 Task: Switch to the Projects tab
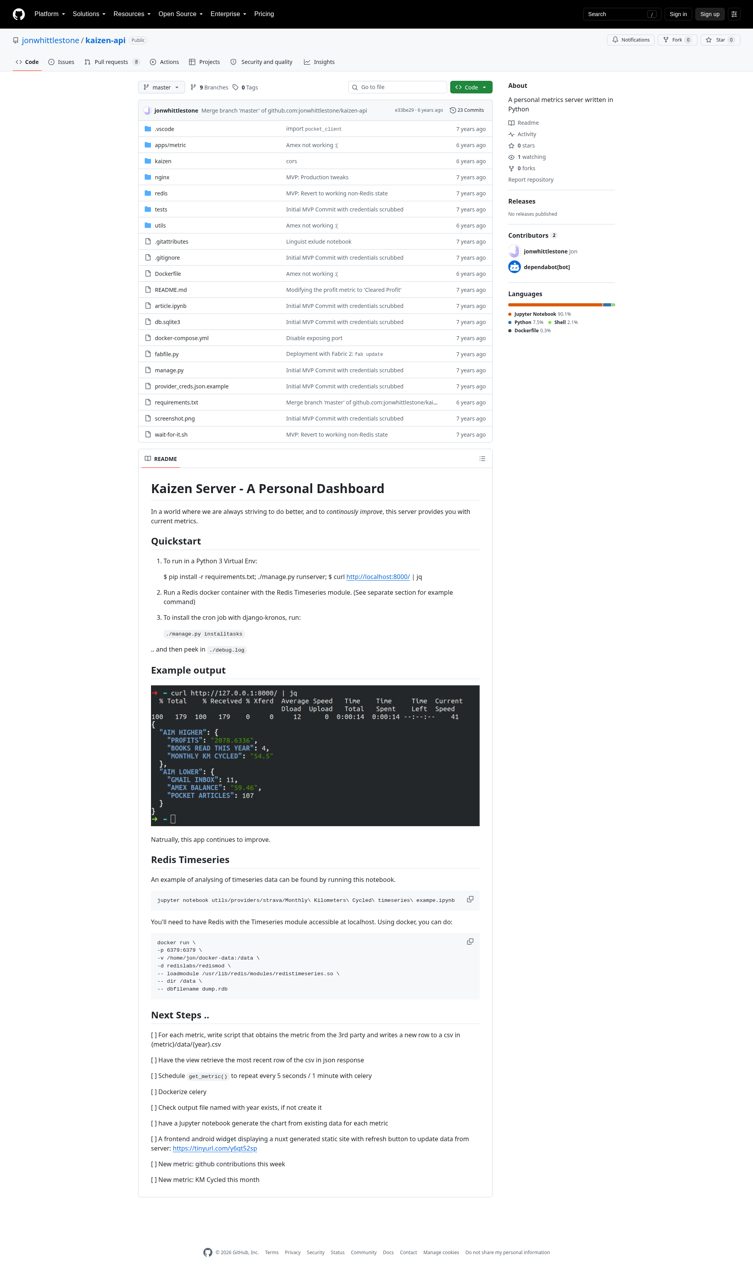pyautogui.click(x=204, y=62)
